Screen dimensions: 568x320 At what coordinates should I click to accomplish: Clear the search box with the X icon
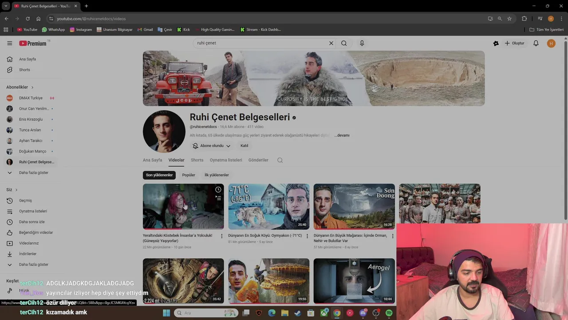331,43
